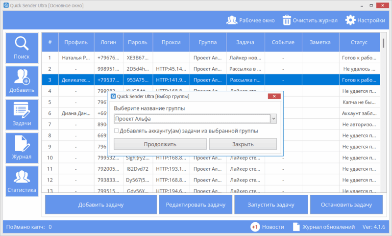Viewport: 392px width, 236px height.
Task: Click the Проект Альфа combo box field
Action: 192,119
